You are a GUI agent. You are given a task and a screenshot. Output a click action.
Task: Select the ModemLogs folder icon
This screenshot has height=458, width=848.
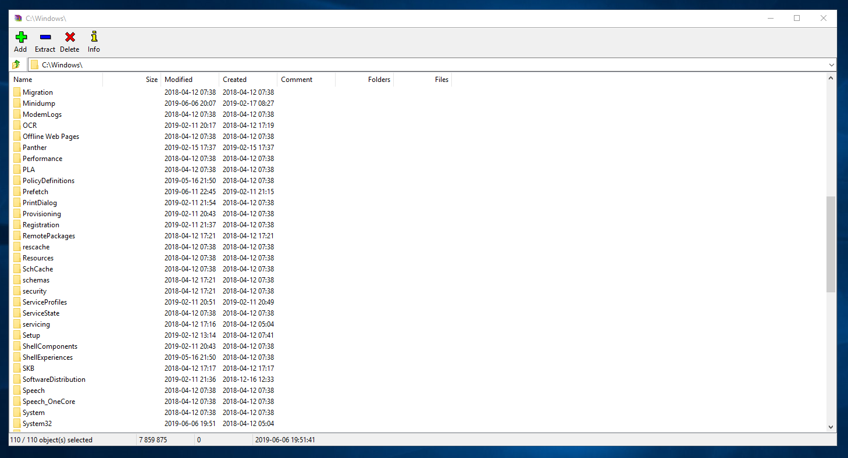click(x=17, y=114)
